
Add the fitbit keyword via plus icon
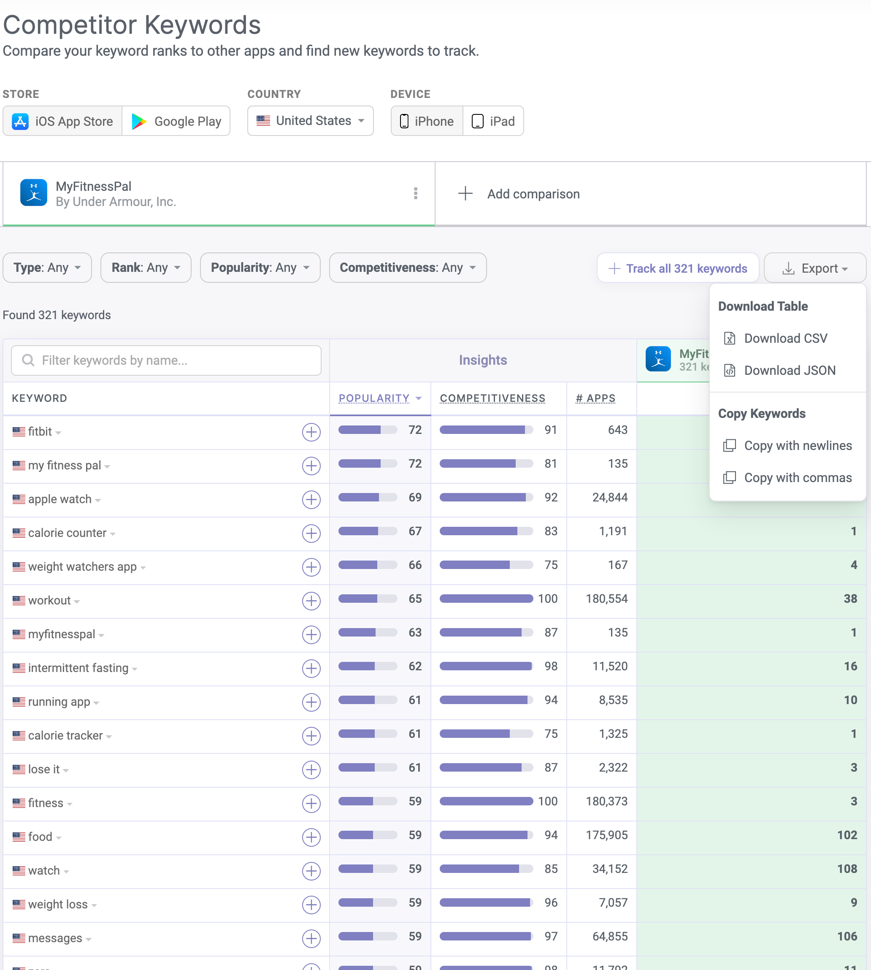(x=311, y=432)
